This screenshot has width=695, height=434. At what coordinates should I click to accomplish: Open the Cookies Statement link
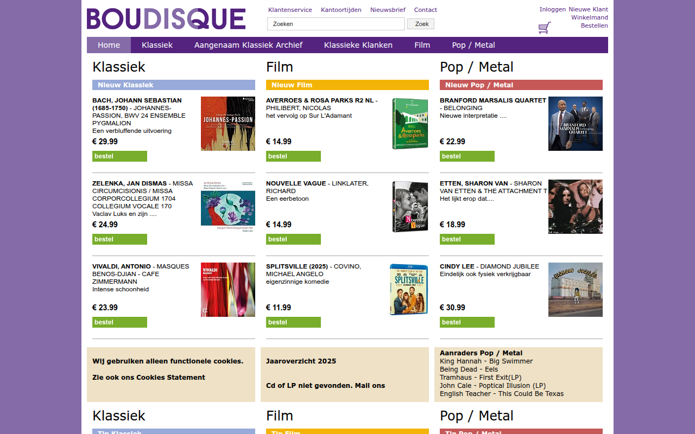pyautogui.click(x=149, y=378)
